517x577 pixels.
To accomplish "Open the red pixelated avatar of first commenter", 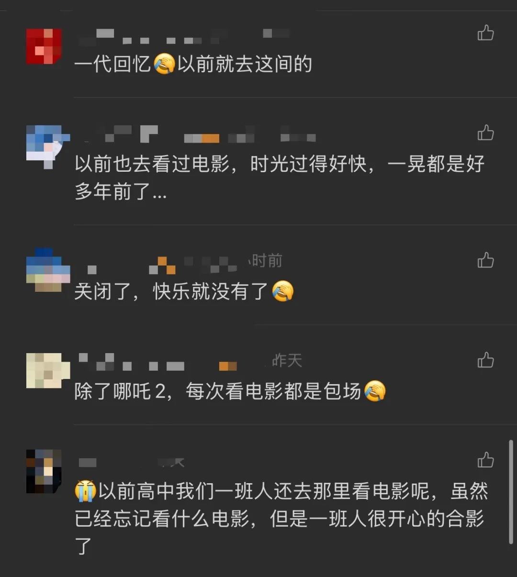I will click(x=44, y=46).
